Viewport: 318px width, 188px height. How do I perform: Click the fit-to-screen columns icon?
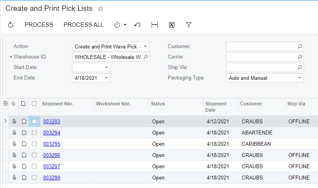click(x=155, y=25)
